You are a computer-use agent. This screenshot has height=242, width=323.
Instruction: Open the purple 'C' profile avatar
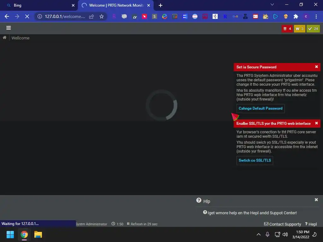pos(306,16)
